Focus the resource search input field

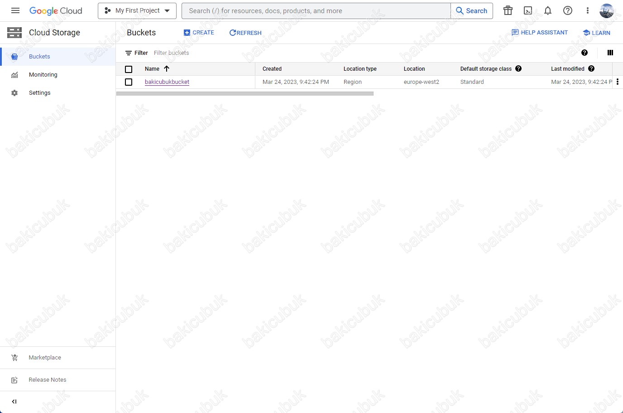pos(316,11)
